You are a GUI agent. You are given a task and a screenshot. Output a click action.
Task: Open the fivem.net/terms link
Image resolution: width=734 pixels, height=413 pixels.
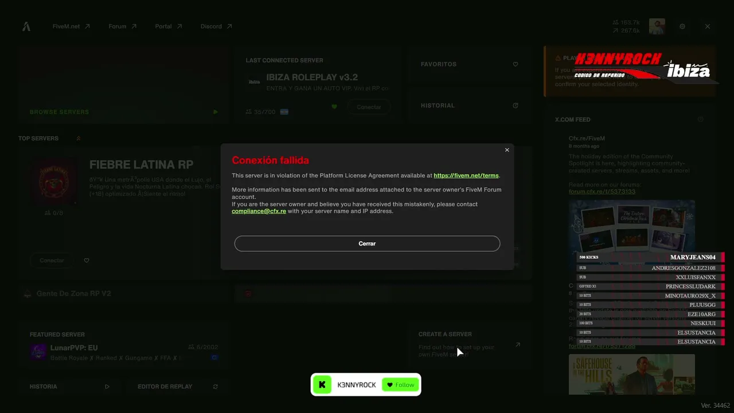click(466, 176)
